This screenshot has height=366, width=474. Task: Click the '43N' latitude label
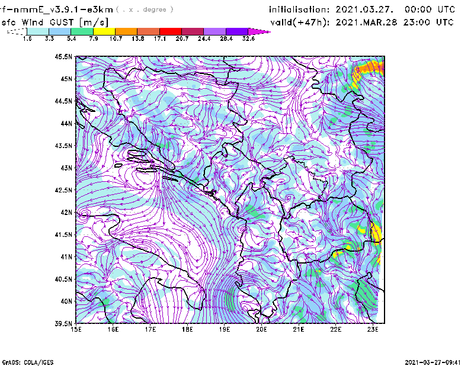(x=66, y=168)
